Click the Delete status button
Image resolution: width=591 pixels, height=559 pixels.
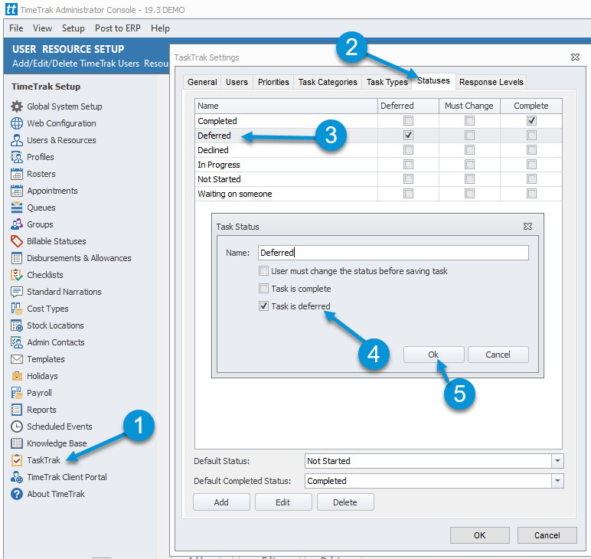[345, 502]
